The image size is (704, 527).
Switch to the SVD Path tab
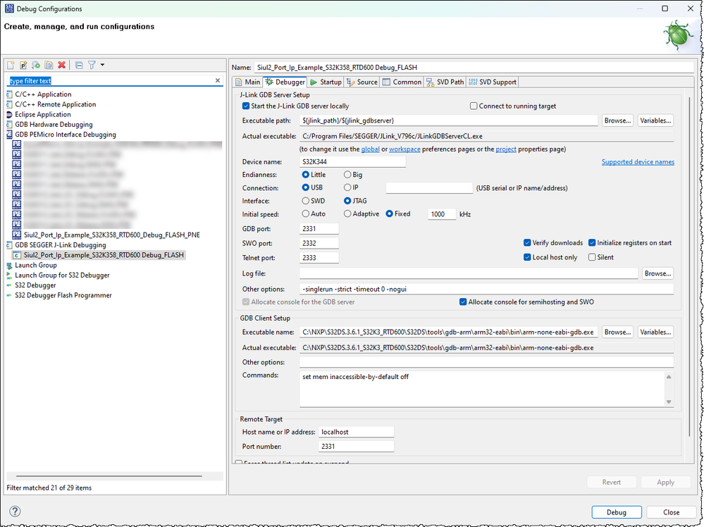(x=445, y=82)
